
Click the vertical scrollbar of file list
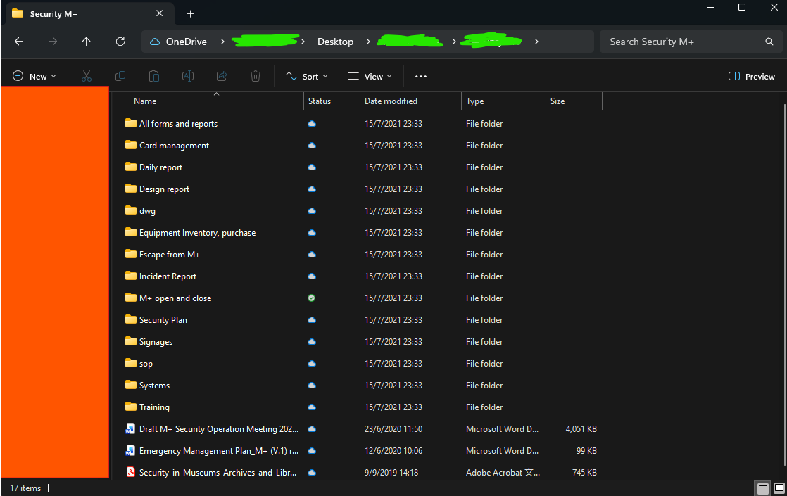click(x=784, y=286)
